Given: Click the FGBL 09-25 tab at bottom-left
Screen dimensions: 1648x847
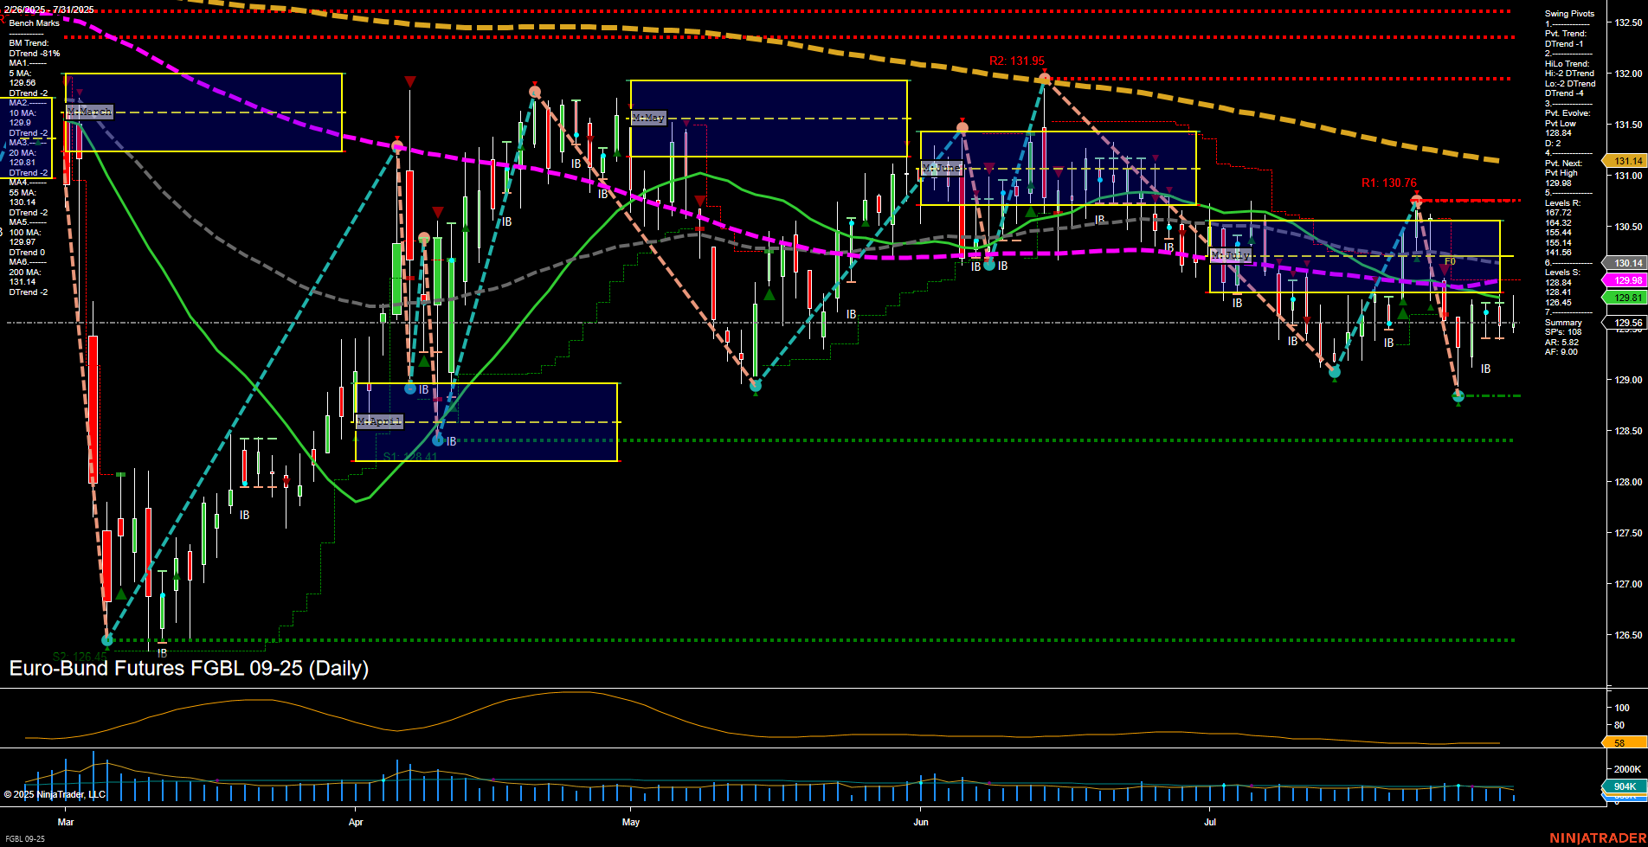Looking at the screenshot, I should [x=24, y=839].
